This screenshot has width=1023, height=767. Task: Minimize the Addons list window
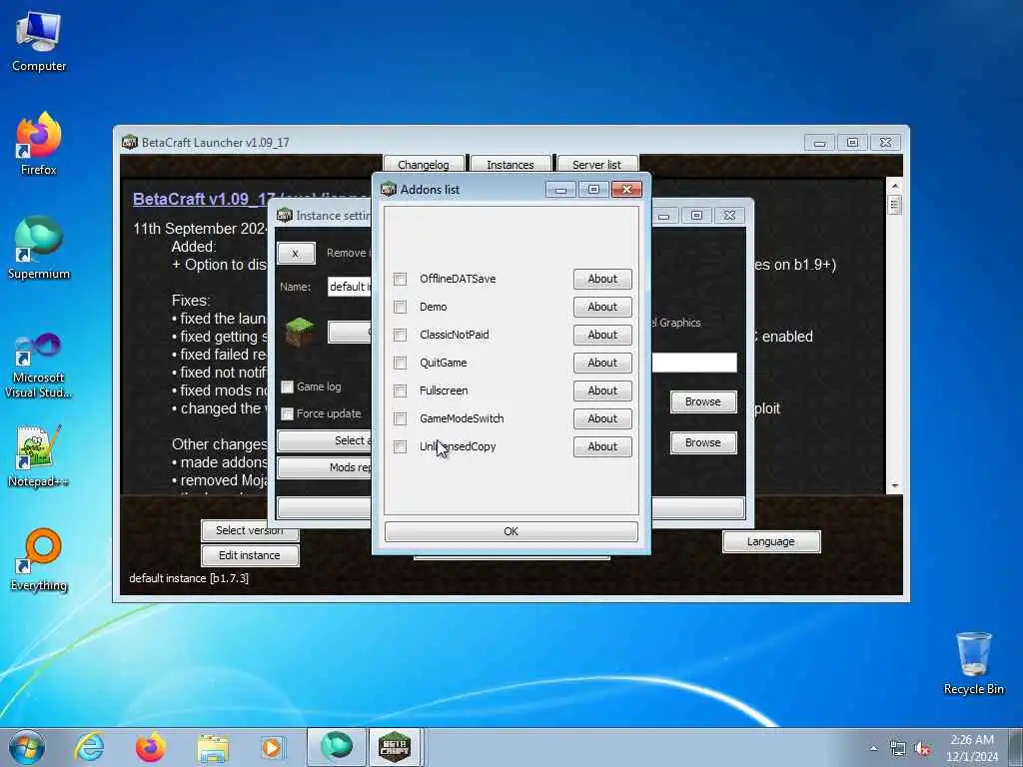coord(560,189)
